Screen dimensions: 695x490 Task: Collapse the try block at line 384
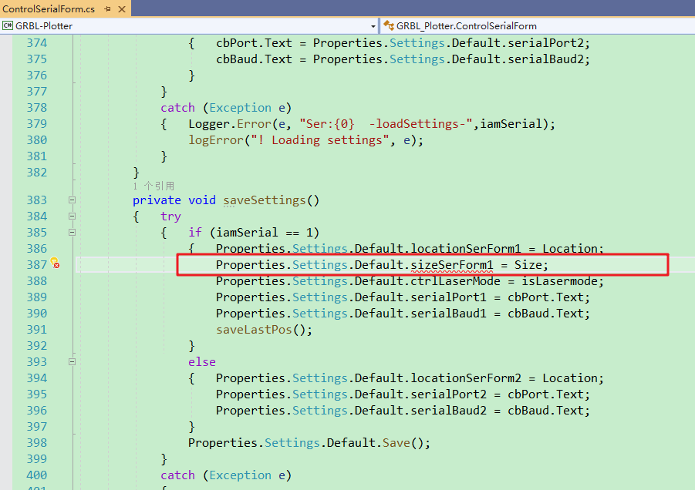click(72, 216)
